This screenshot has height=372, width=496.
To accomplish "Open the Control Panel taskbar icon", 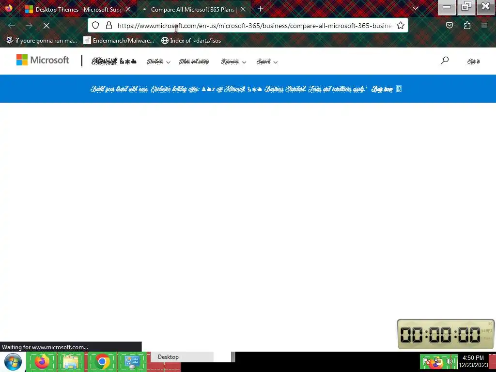I will coord(132,361).
